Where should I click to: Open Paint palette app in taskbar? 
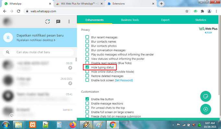(99, 125)
